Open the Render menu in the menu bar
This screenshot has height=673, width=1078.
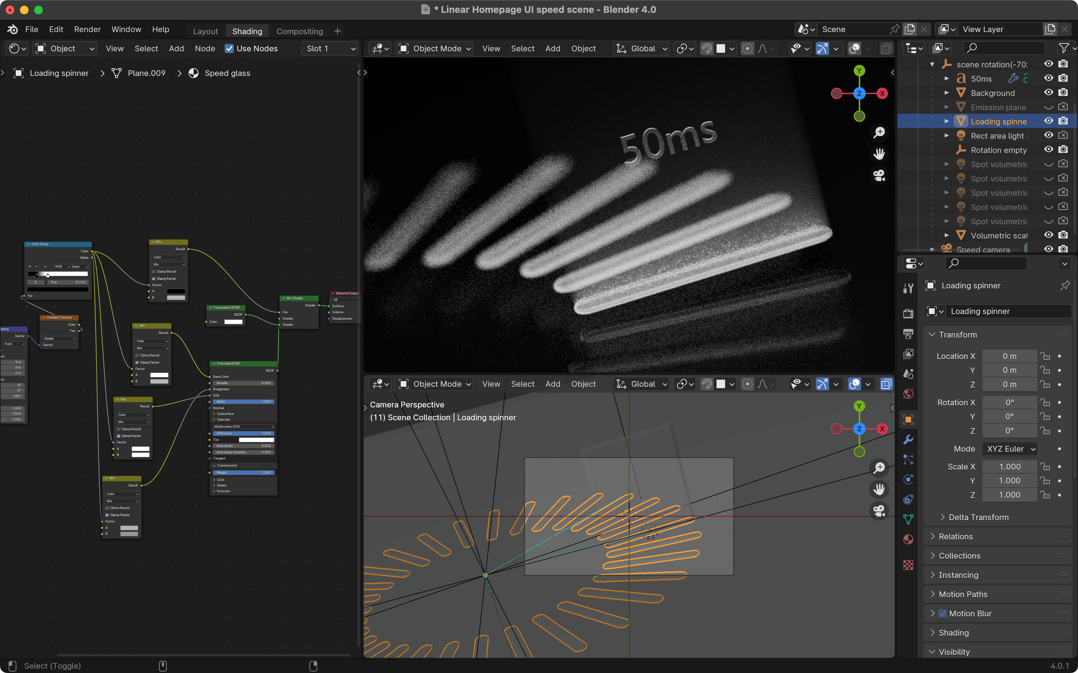click(87, 29)
